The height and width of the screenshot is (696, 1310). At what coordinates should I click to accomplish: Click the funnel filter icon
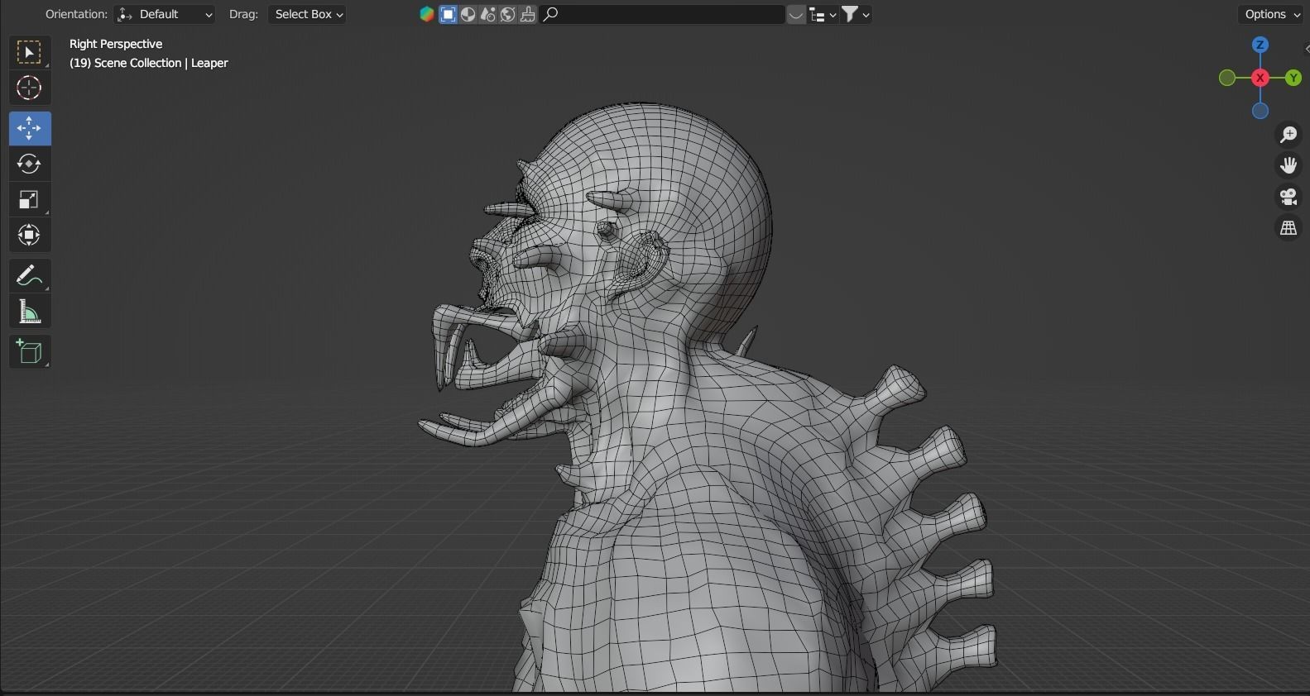click(850, 14)
